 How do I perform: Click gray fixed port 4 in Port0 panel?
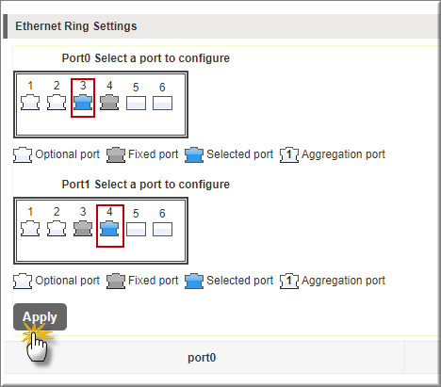click(x=109, y=103)
